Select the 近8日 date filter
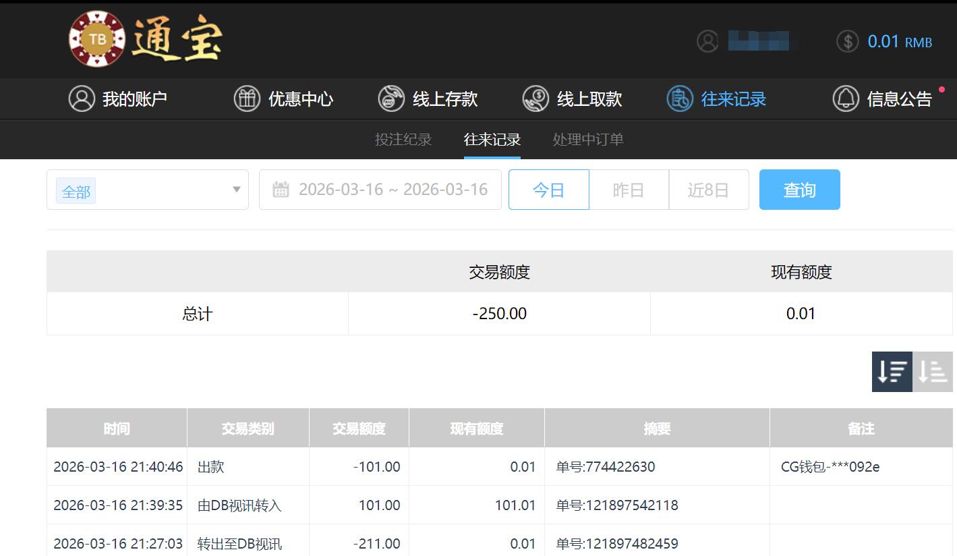The height and width of the screenshot is (556, 957). 709,190
